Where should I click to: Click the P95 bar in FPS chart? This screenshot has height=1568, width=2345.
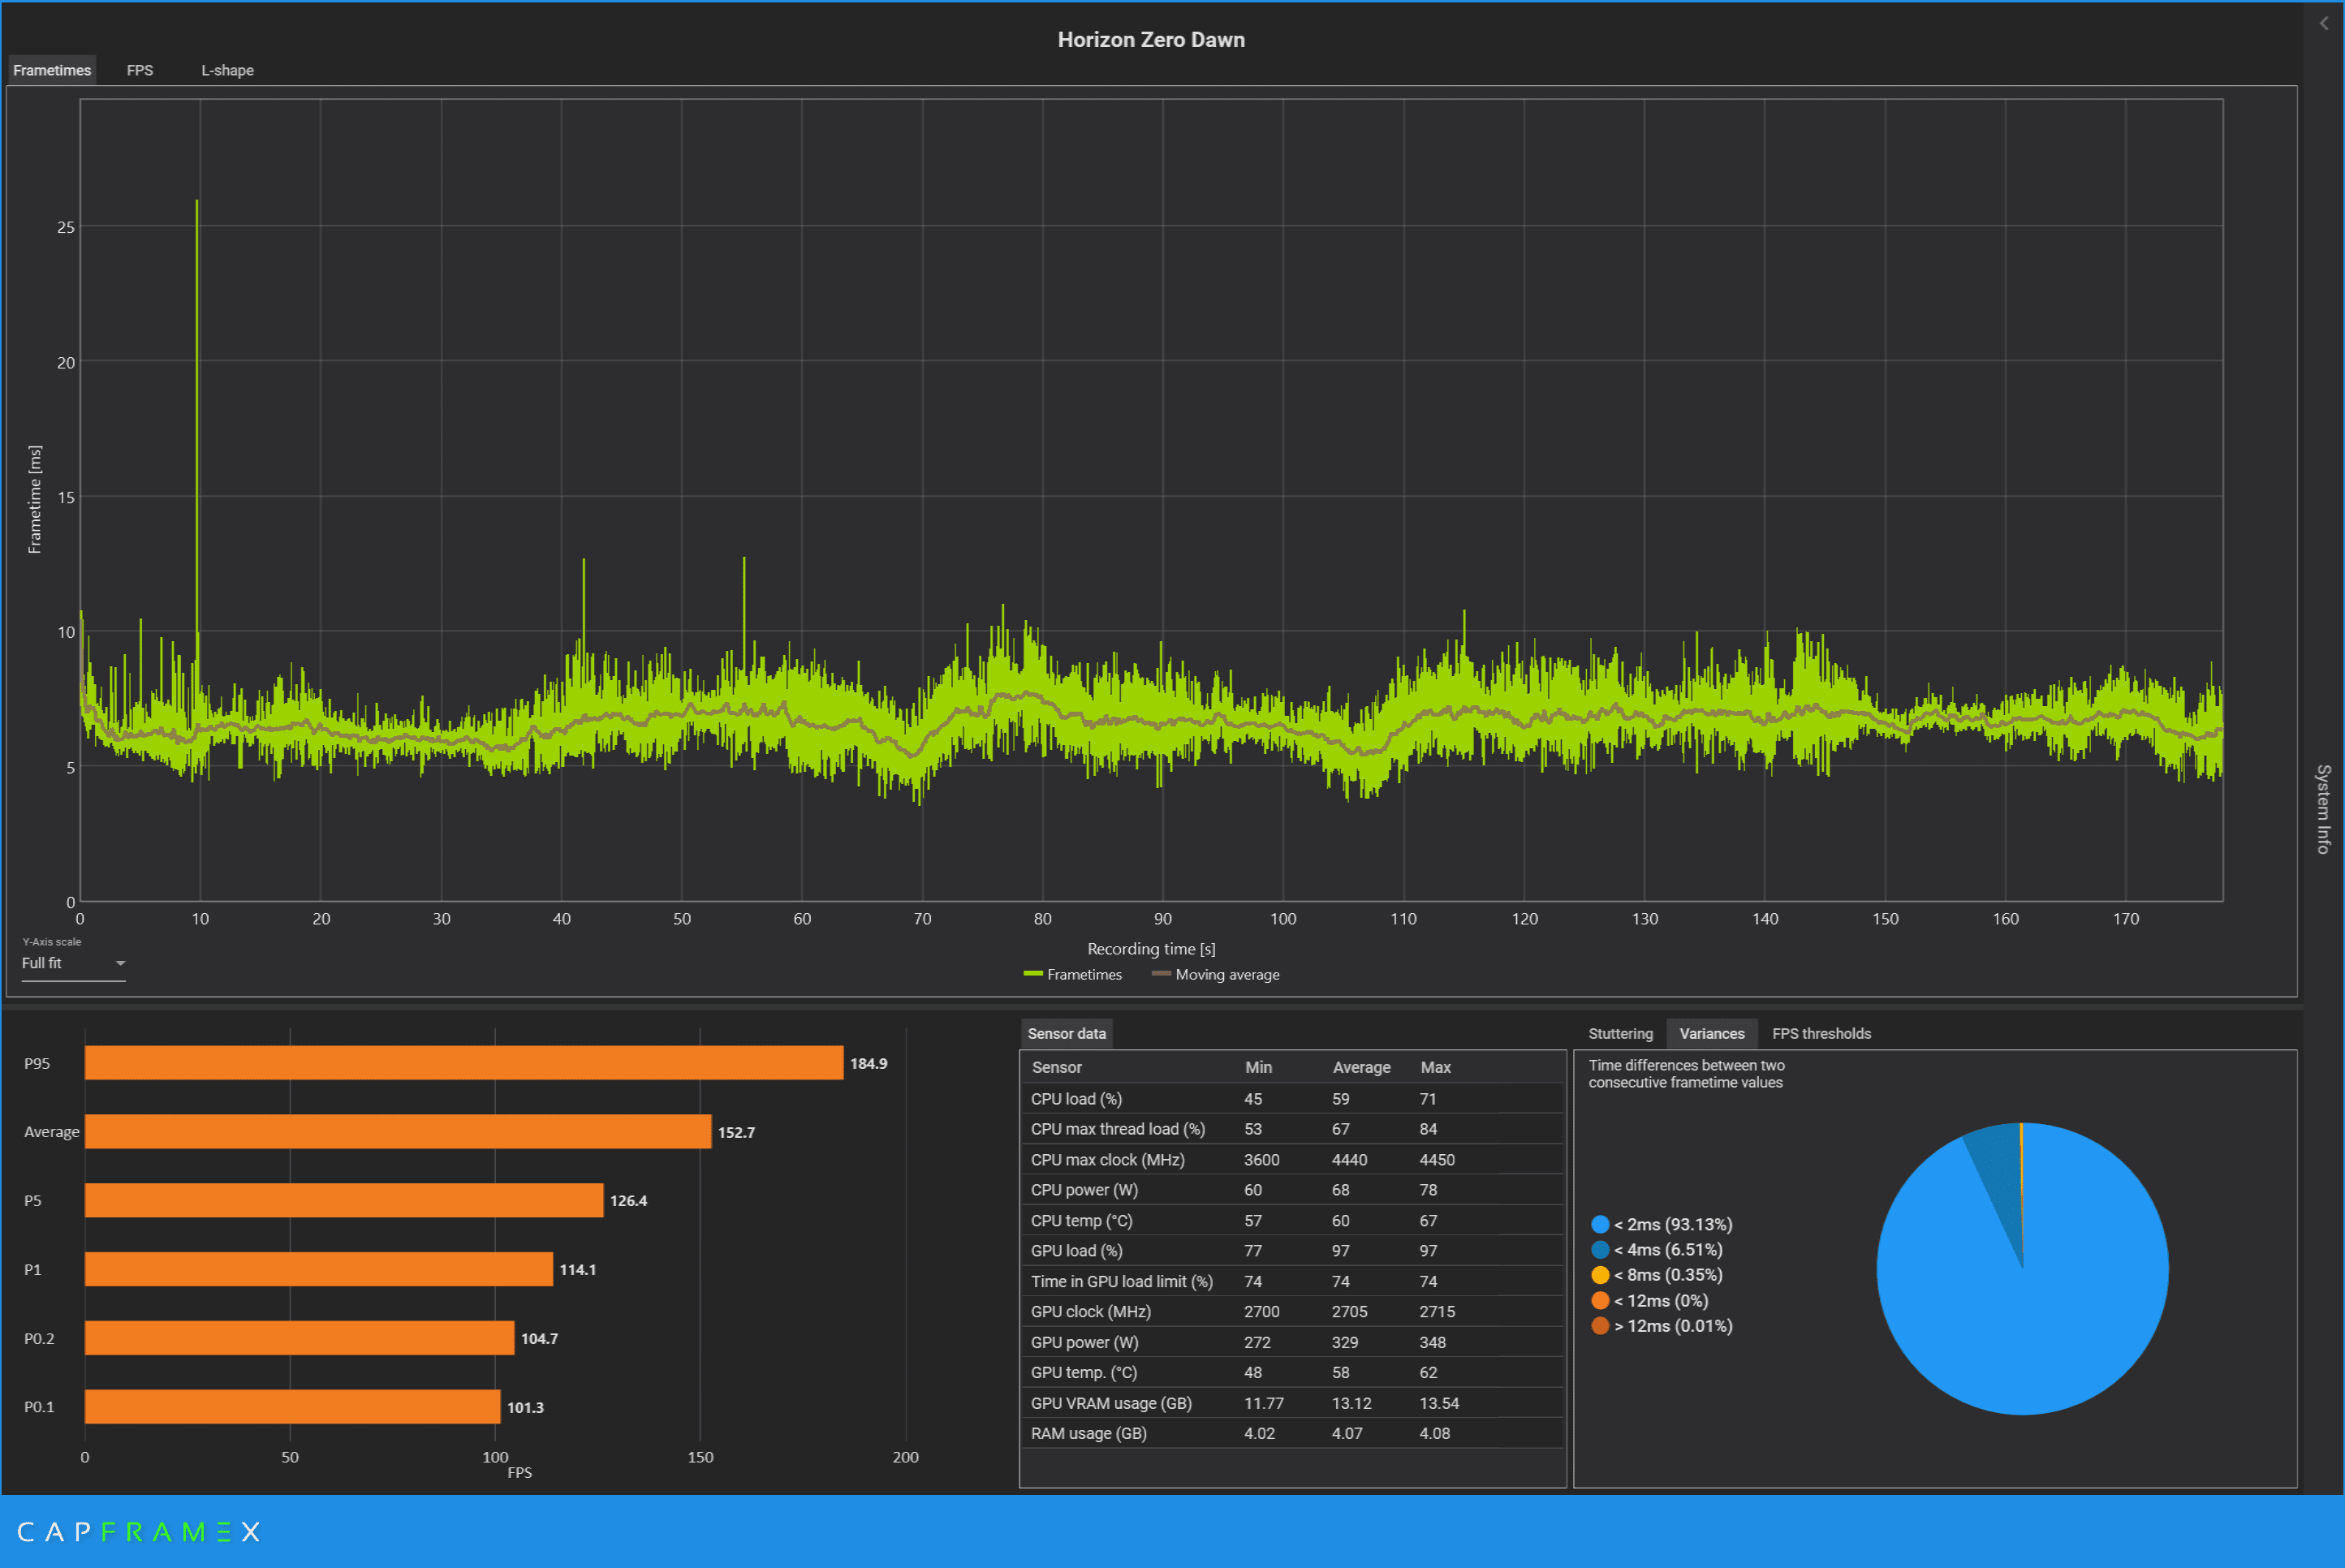pos(464,1063)
